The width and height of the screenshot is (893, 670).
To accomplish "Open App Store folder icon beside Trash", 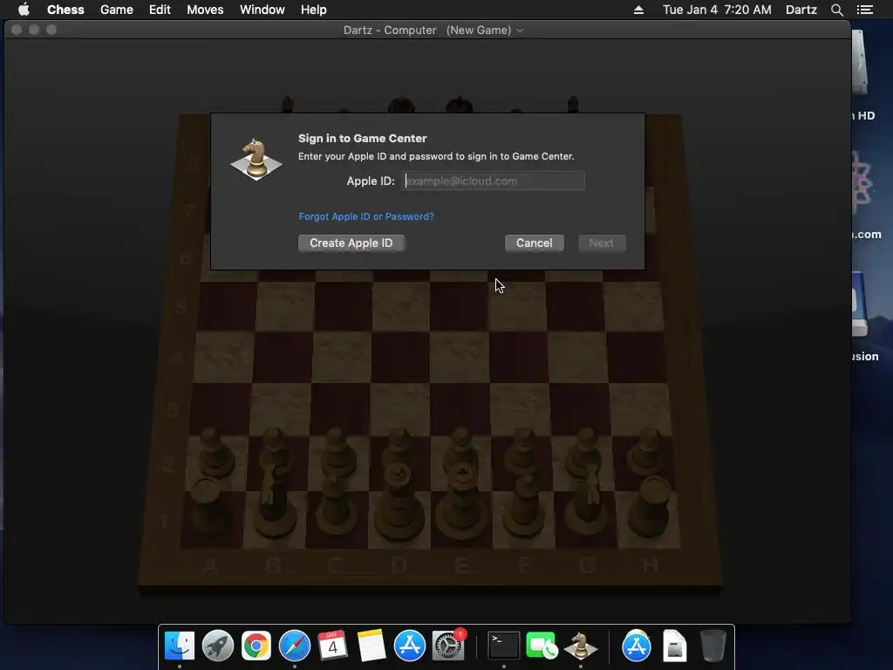I will (x=636, y=646).
